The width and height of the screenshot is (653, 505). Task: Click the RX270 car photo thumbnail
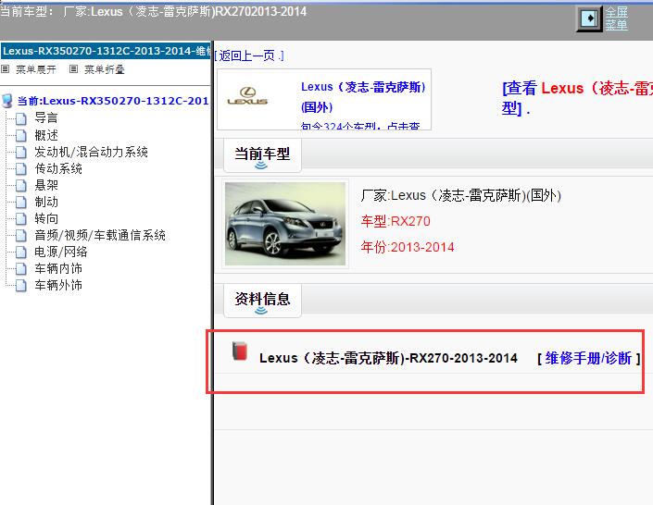click(x=285, y=224)
